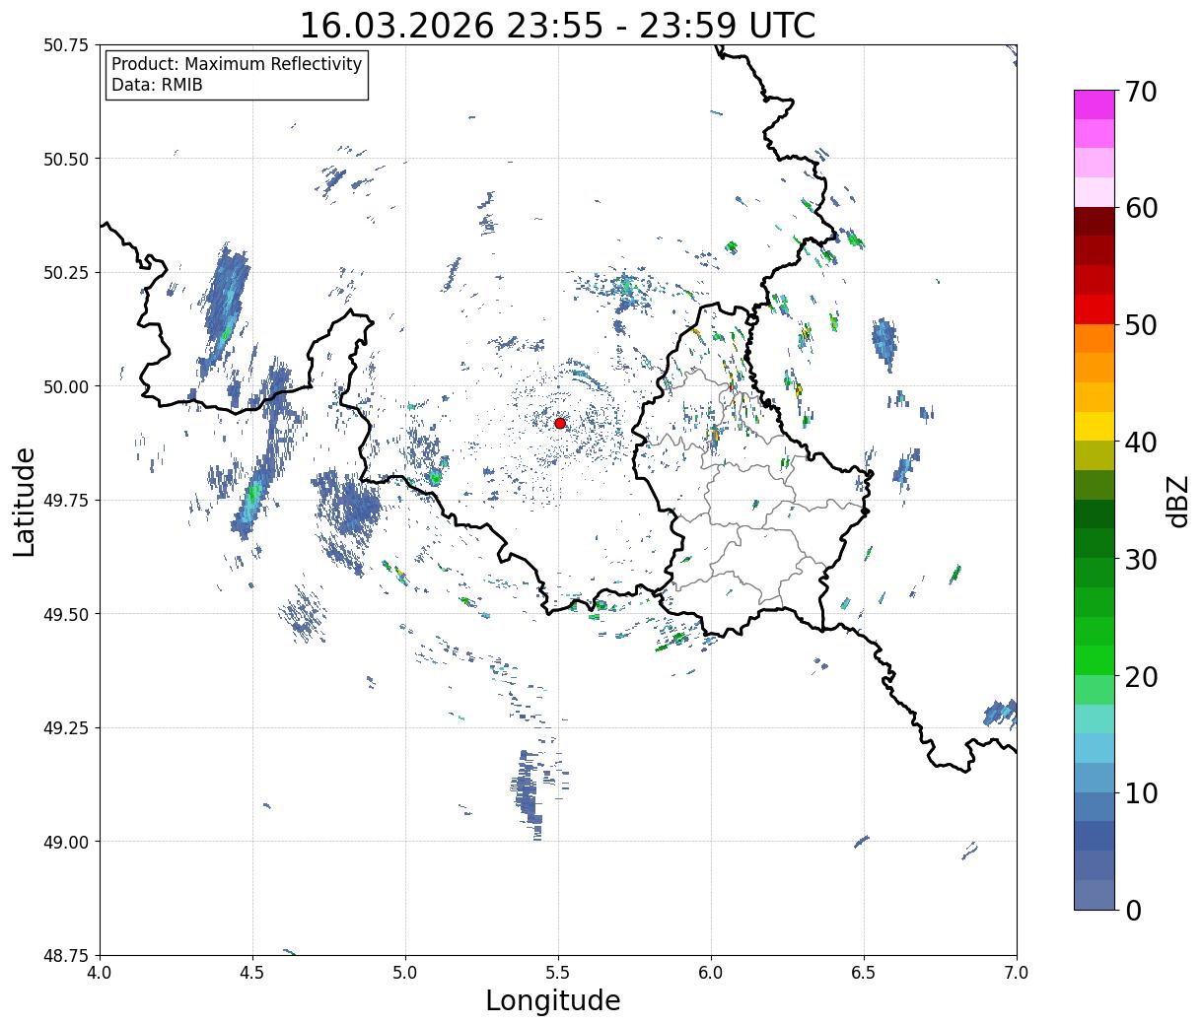
Task: Click the 'Data: RMIB' label
Action: click(x=157, y=85)
